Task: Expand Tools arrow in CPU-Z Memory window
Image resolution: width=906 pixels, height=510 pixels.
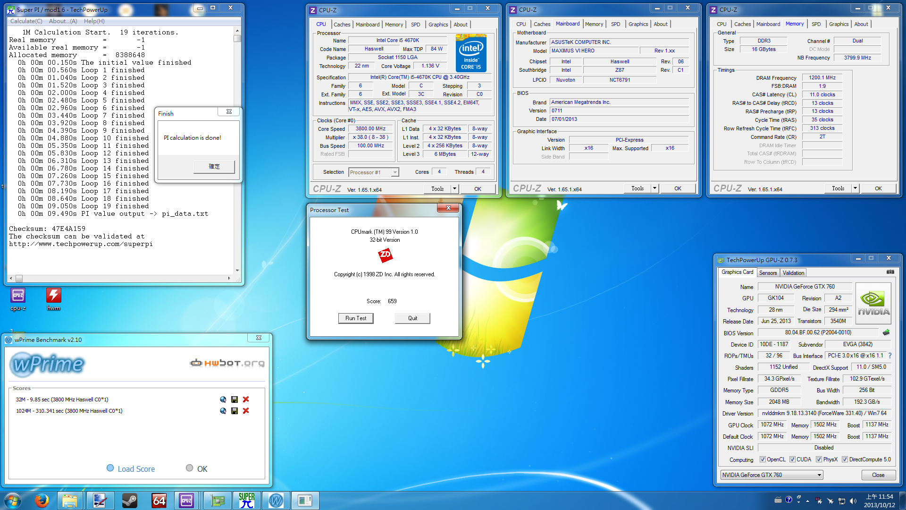Action: point(855,188)
